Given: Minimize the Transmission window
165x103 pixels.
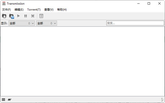Looking at the screenshot, I should 139,4.
